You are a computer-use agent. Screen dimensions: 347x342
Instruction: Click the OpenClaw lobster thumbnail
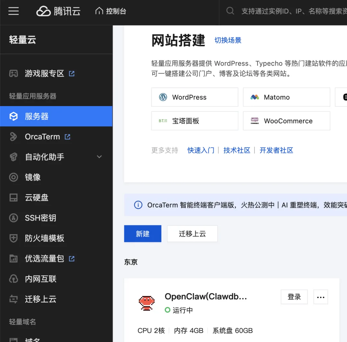pyautogui.click(x=147, y=303)
